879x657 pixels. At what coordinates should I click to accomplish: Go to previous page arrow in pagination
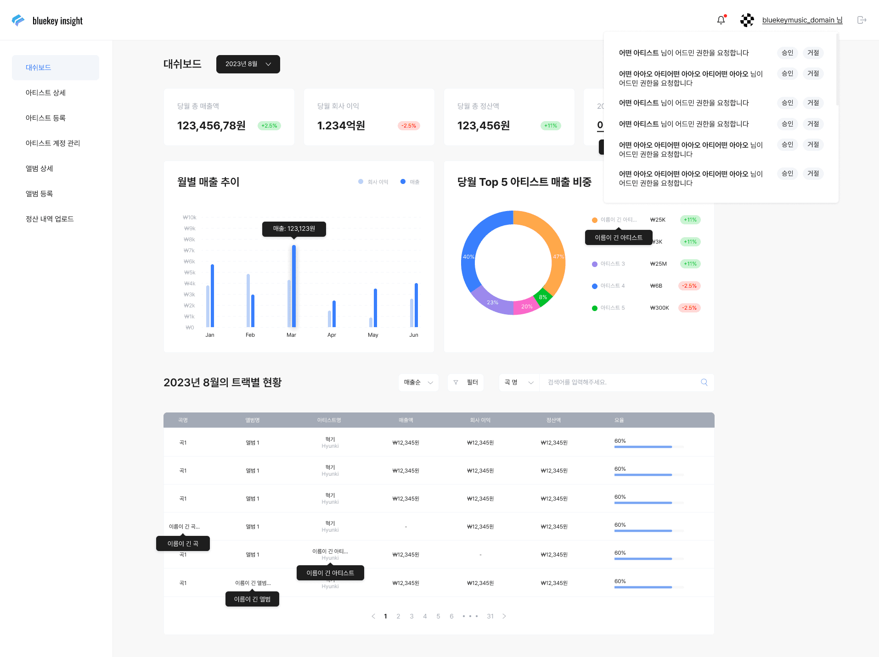pos(373,616)
